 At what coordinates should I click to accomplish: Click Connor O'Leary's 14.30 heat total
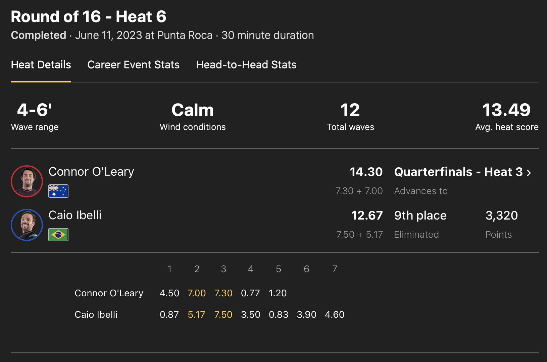(x=366, y=172)
